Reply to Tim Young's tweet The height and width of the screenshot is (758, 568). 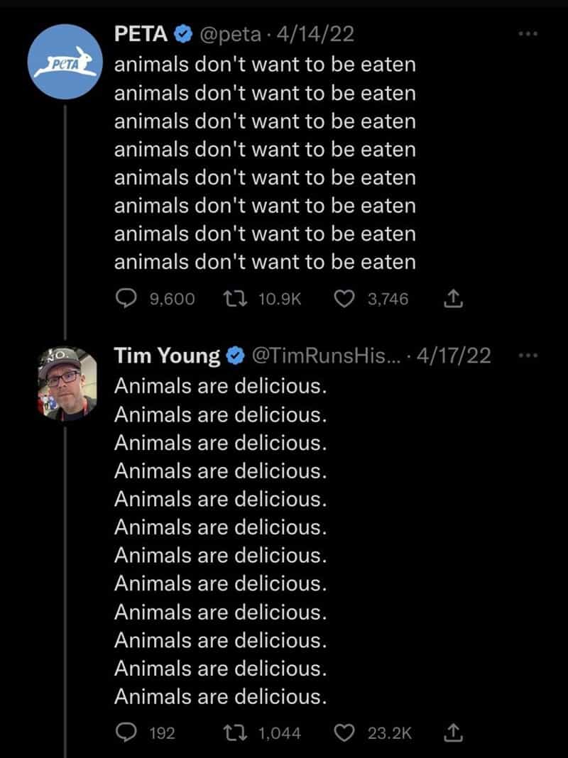coord(126,732)
